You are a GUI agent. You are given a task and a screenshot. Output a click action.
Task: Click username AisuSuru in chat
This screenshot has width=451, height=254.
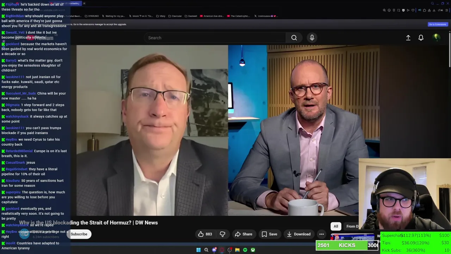(13, 181)
